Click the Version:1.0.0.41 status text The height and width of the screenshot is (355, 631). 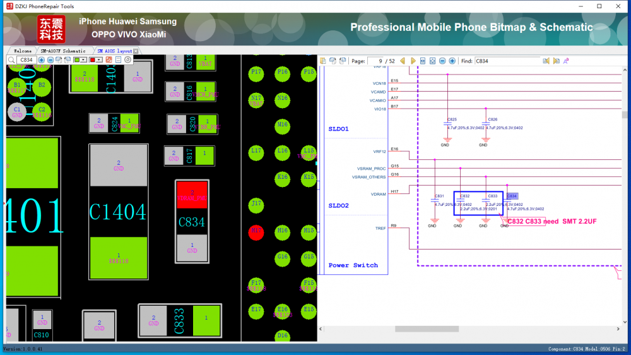[x=23, y=349]
